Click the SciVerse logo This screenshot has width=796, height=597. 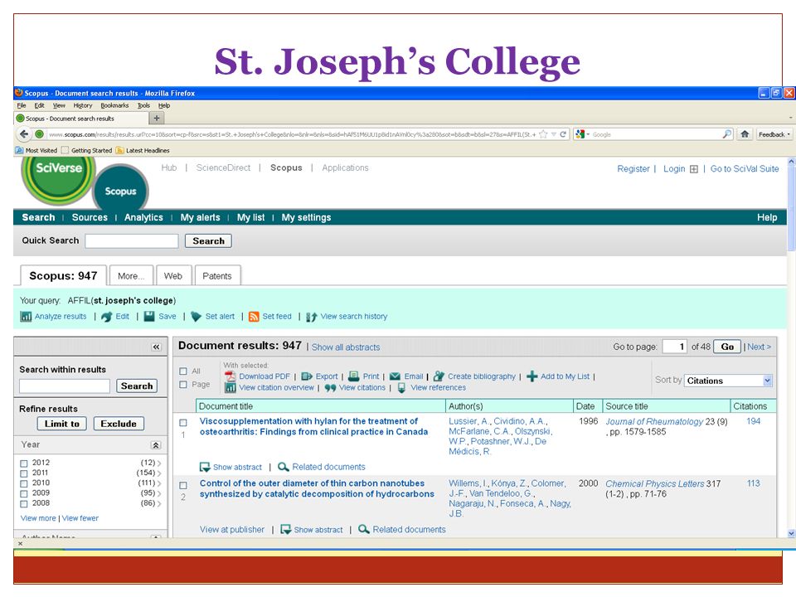(58, 179)
